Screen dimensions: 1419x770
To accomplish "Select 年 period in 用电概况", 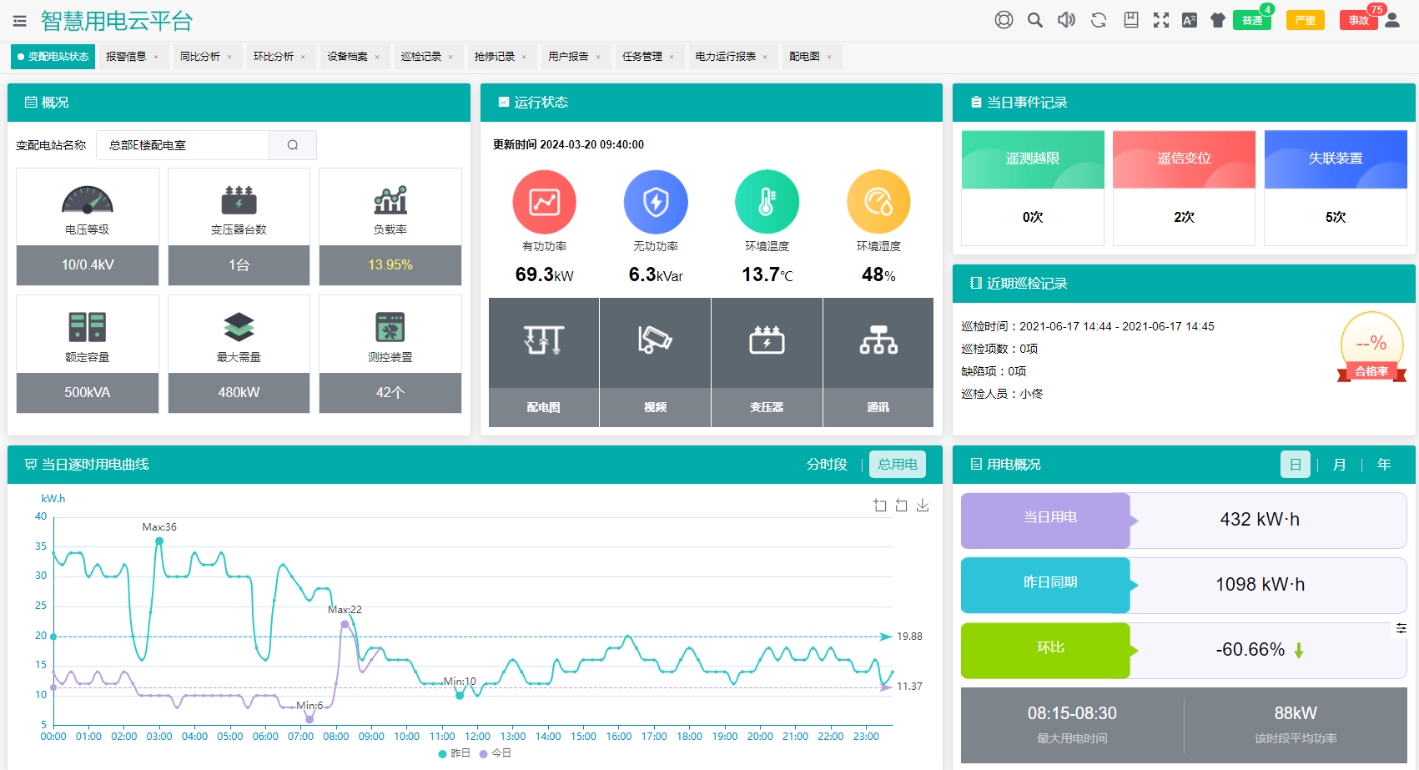I will tap(1384, 465).
